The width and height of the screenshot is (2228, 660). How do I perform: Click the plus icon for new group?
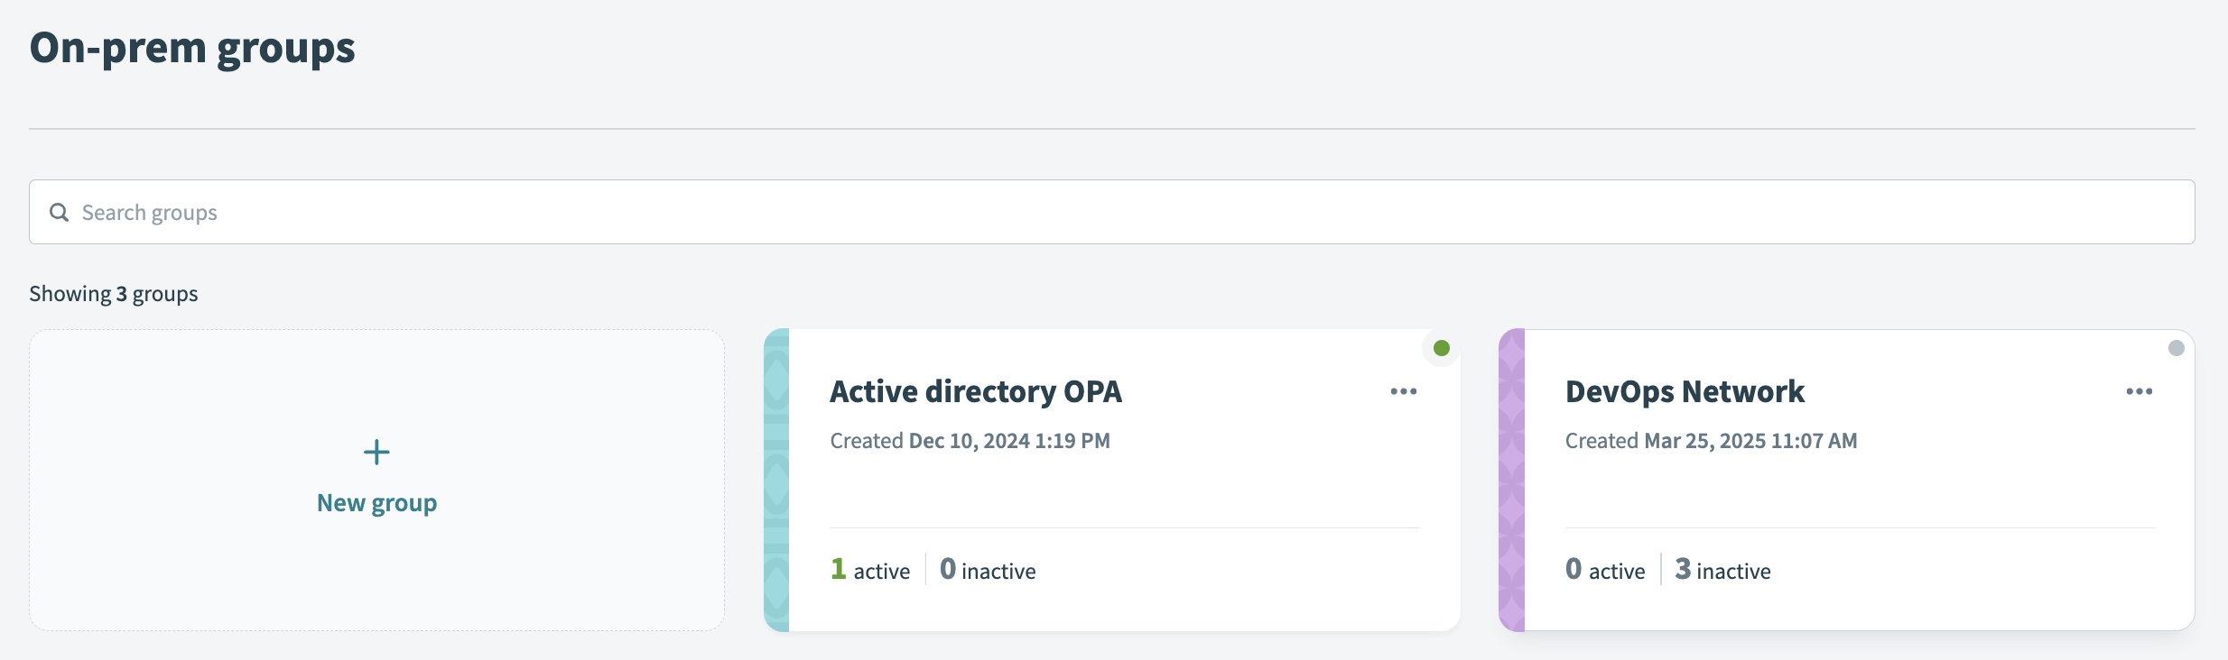376,452
